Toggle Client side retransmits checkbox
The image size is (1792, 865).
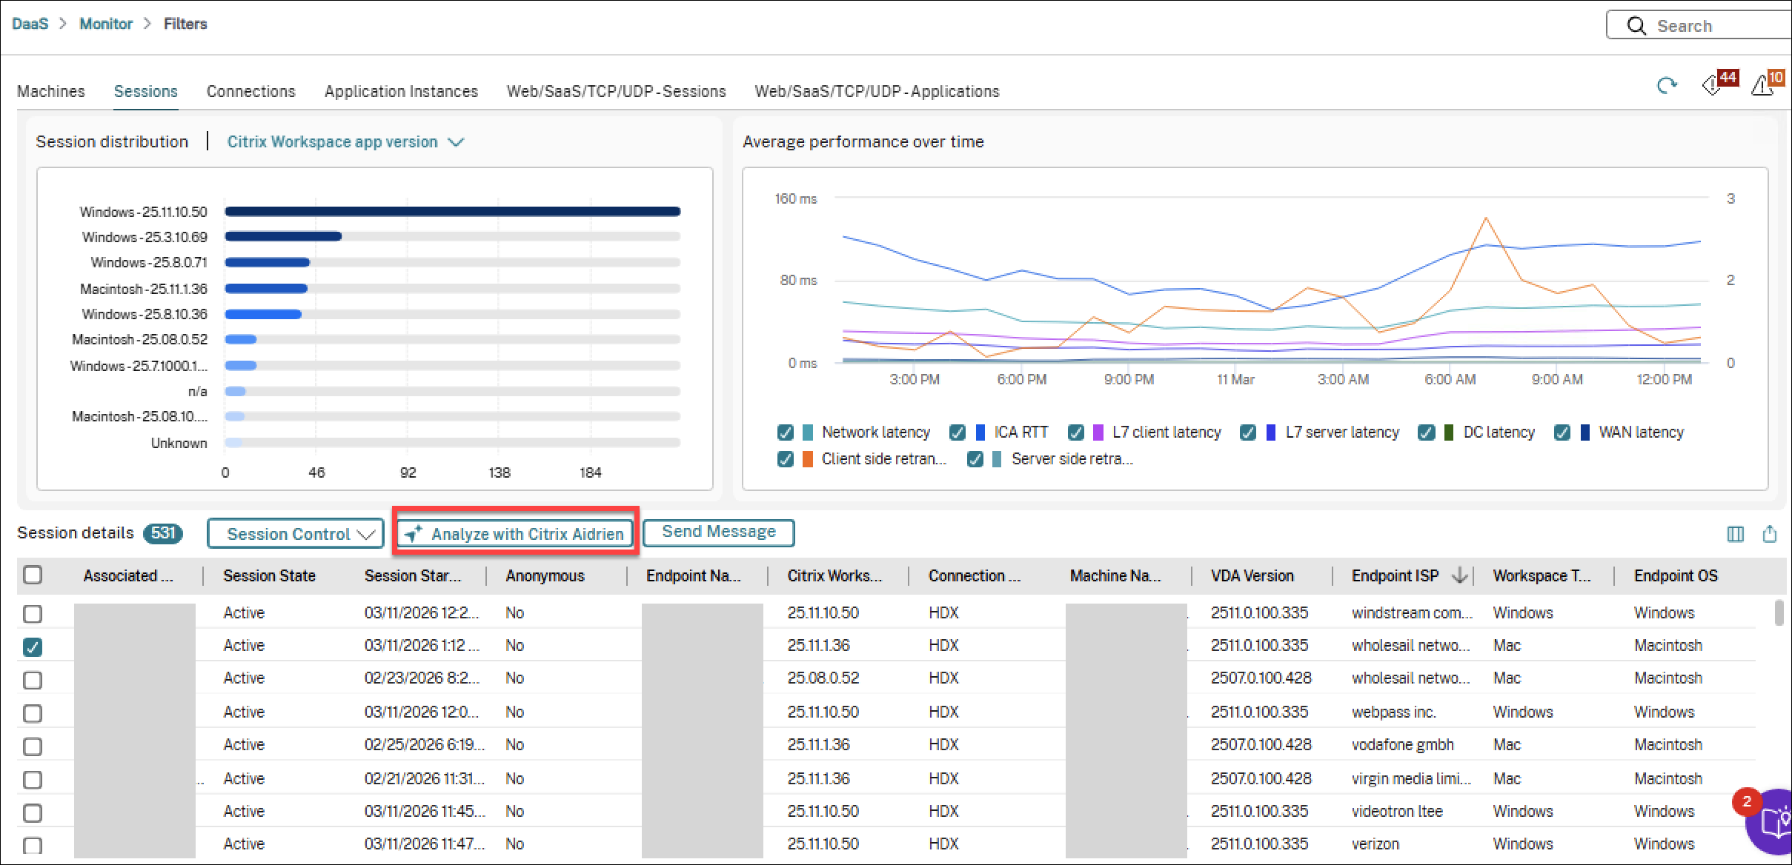786,459
